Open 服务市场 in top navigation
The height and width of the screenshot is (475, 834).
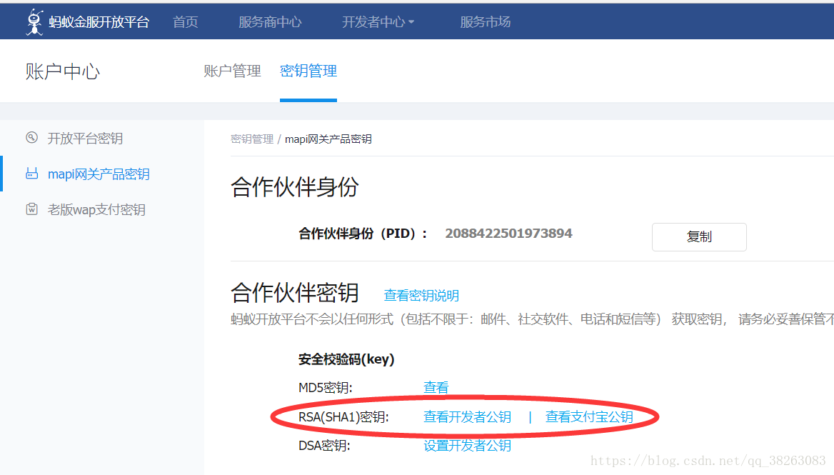point(485,22)
